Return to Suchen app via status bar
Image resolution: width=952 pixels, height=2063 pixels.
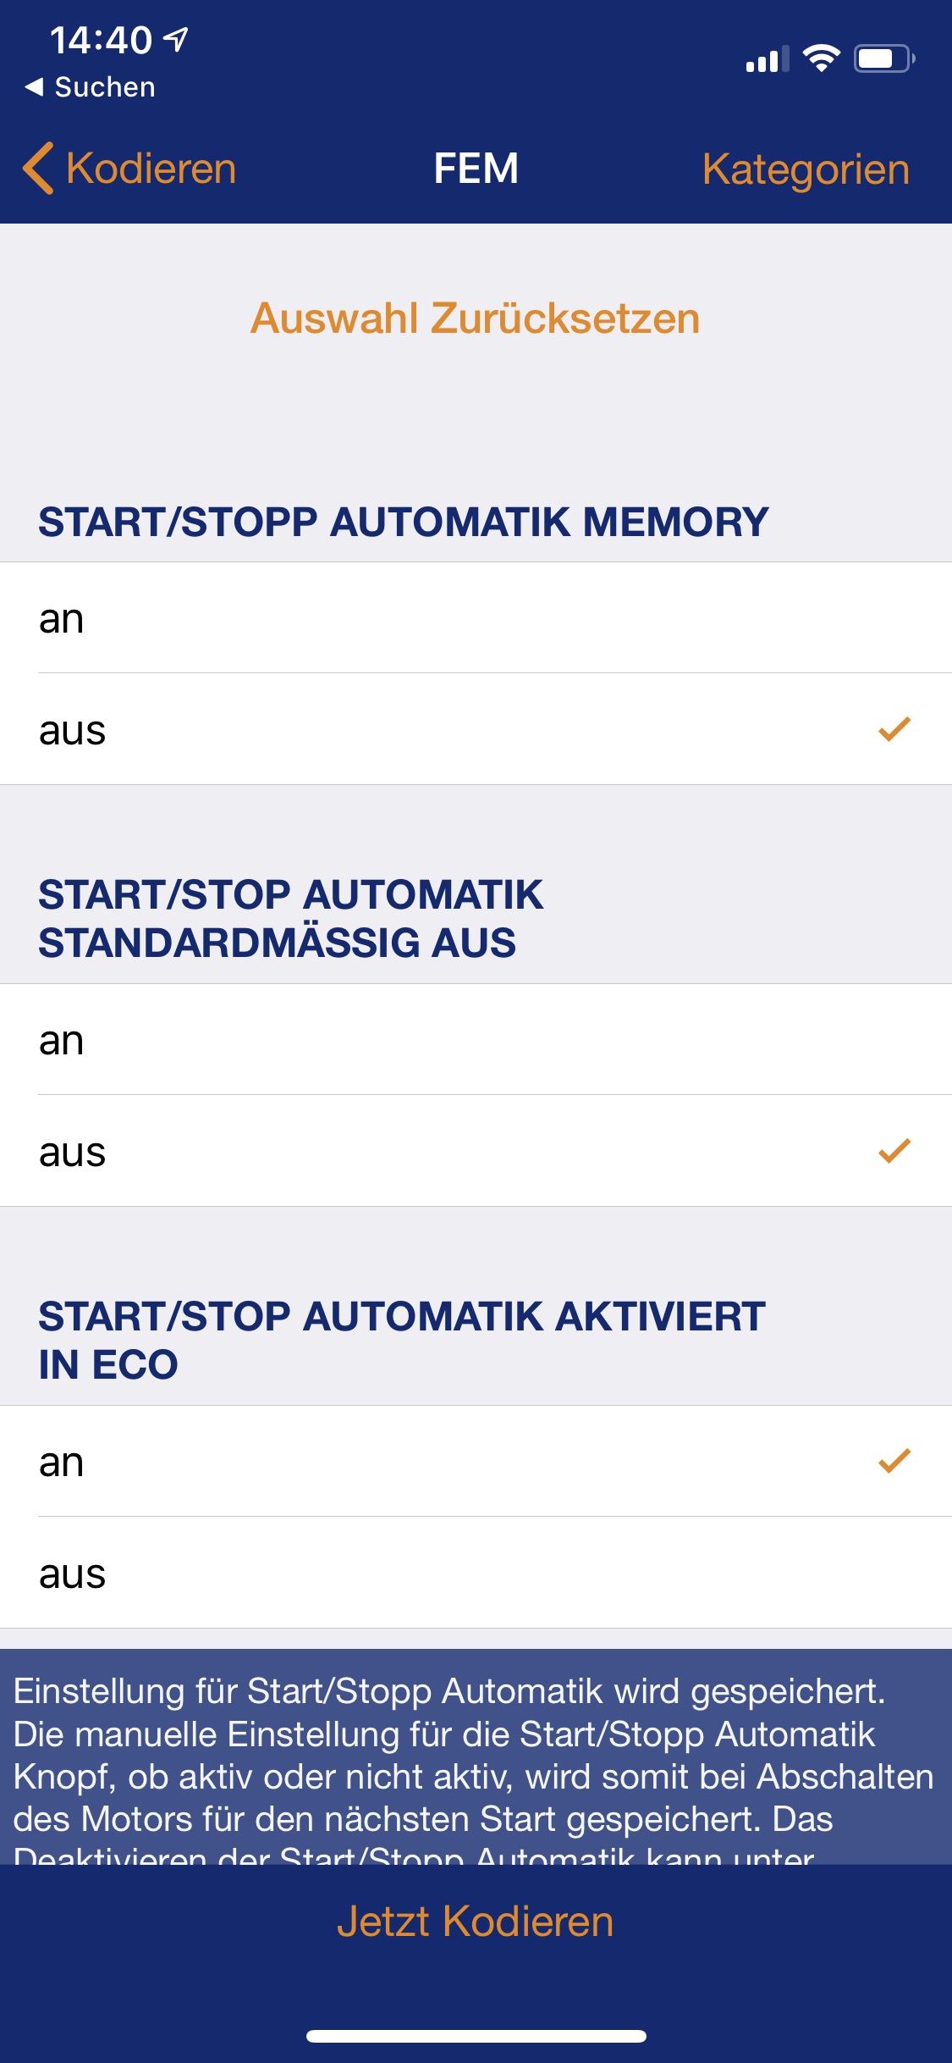click(x=91, y=86)
